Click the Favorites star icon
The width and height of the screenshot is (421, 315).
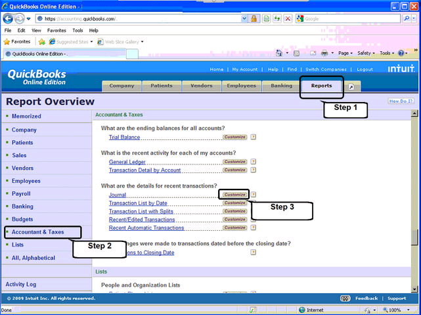(x=7, y=41)
